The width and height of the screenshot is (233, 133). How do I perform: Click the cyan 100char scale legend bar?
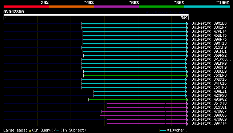coord(163,130)
